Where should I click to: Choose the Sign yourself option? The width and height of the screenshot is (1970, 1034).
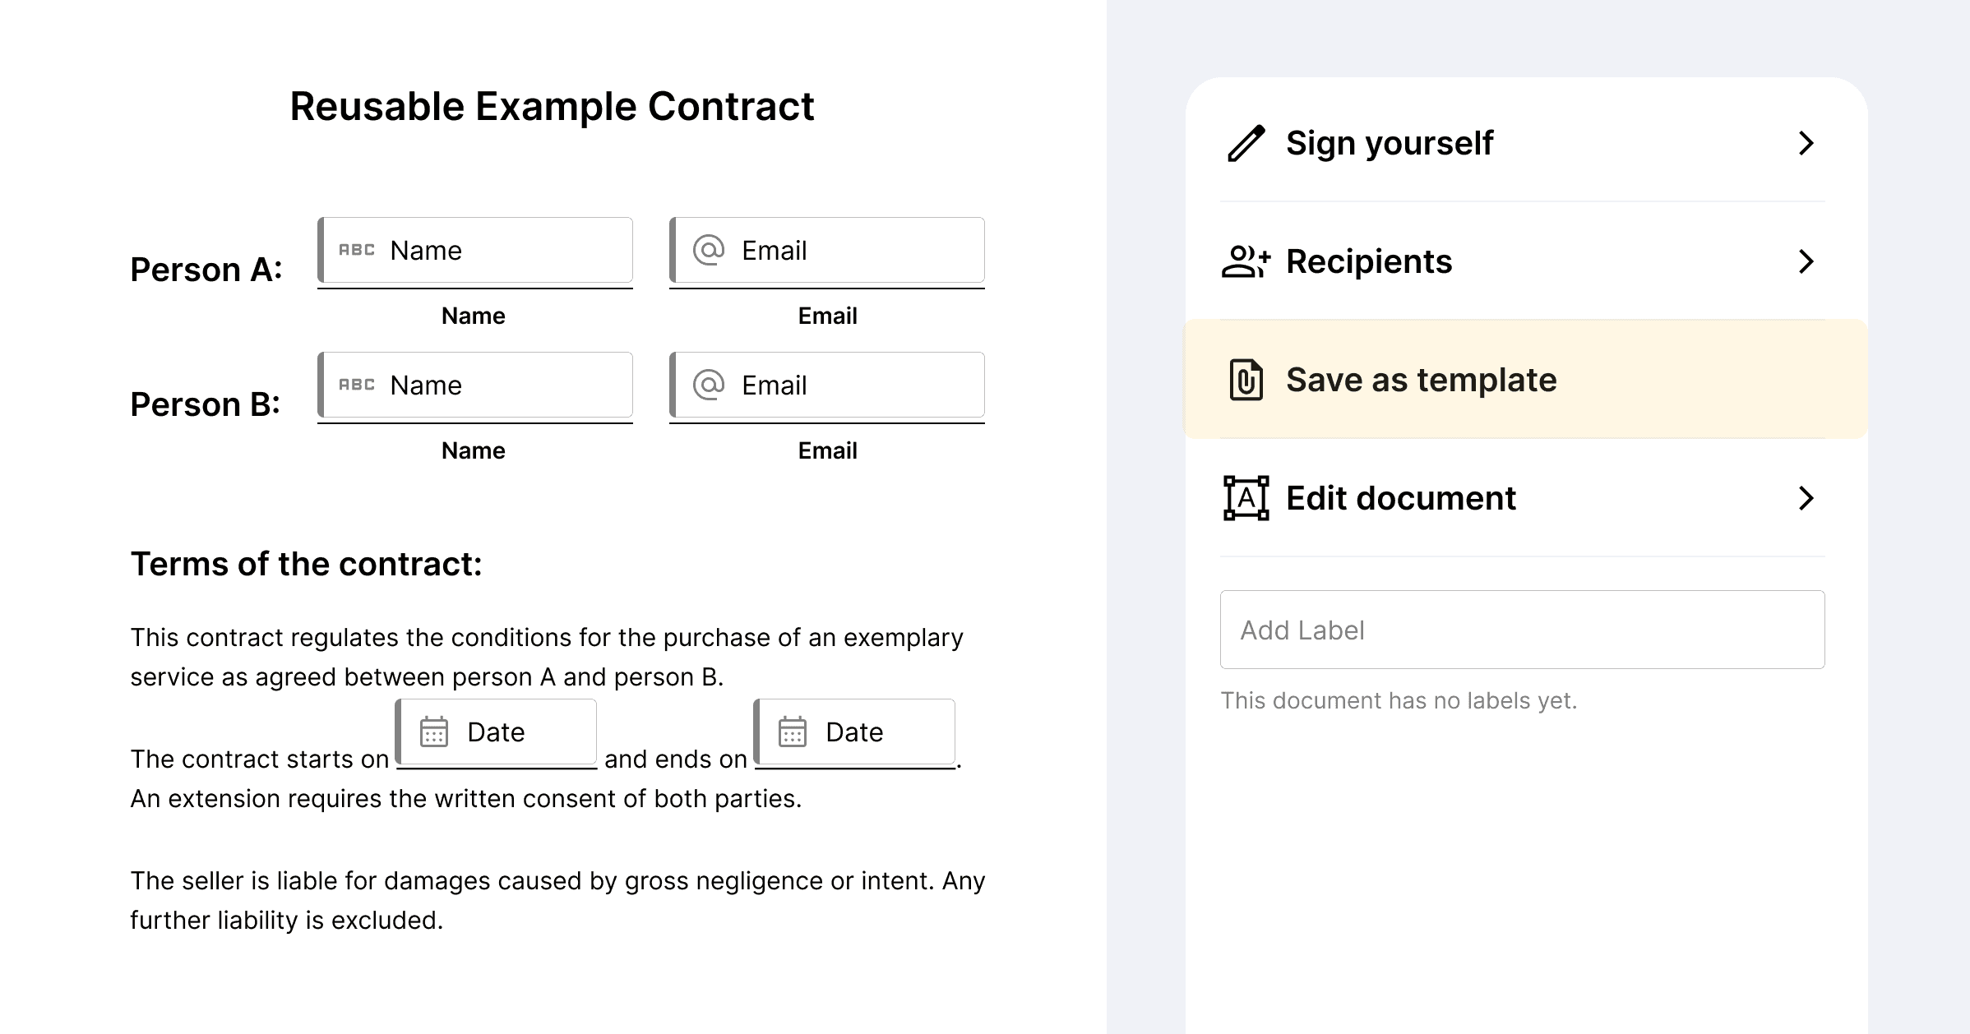point(1523,143)
